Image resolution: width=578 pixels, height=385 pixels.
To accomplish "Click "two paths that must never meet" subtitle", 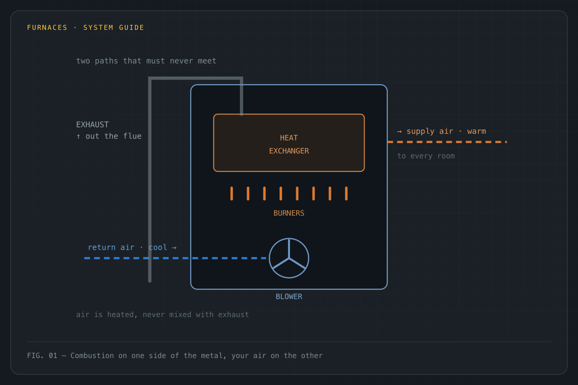I will tap(146, 61).
